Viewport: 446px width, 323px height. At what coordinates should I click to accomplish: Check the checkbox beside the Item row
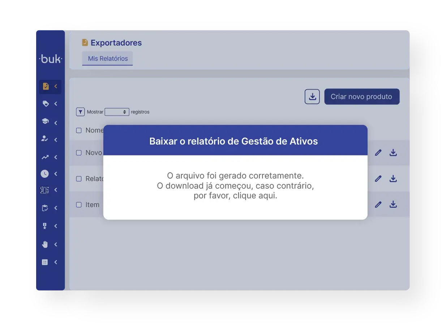[x=78, y=204]
